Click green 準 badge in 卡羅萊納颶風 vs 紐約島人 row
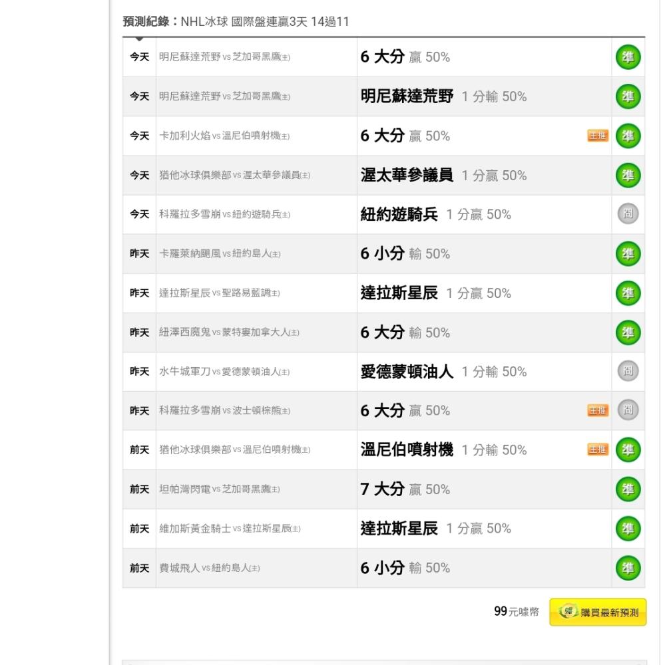667x665 pixels. [x=628, y=253]
